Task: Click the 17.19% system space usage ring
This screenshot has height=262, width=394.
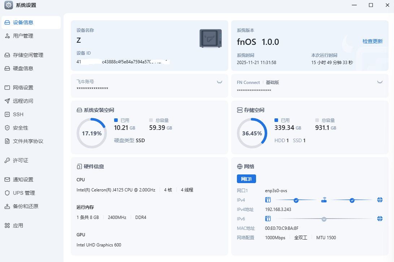Action: [x=92, y=133]
